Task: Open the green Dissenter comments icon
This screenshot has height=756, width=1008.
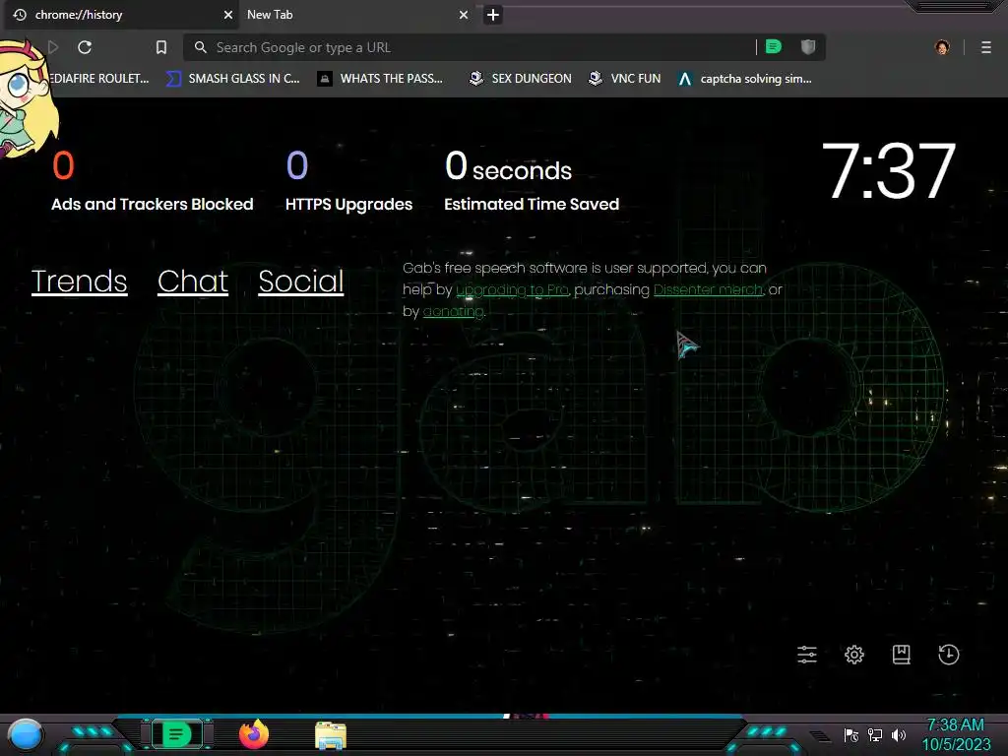Action: coord(774,47)
